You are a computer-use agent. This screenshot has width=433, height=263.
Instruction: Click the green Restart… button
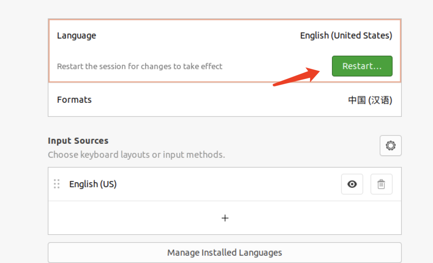pyautogui.click(x=362, y=66)
